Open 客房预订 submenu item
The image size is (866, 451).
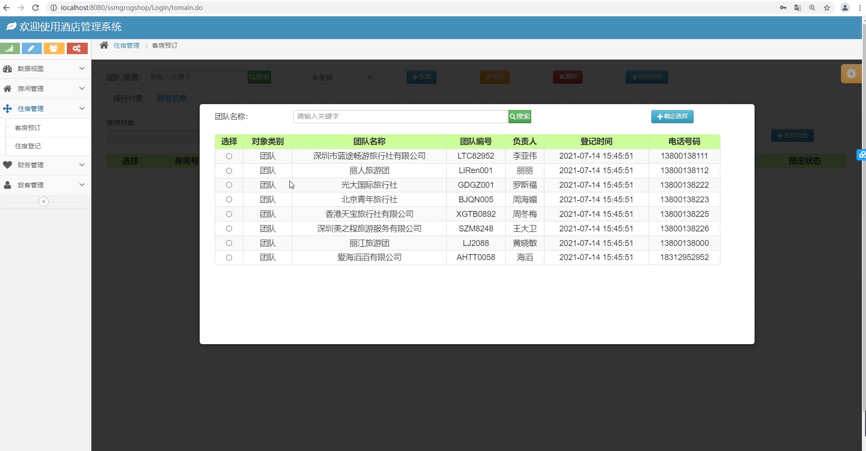(x=28, y=128)
